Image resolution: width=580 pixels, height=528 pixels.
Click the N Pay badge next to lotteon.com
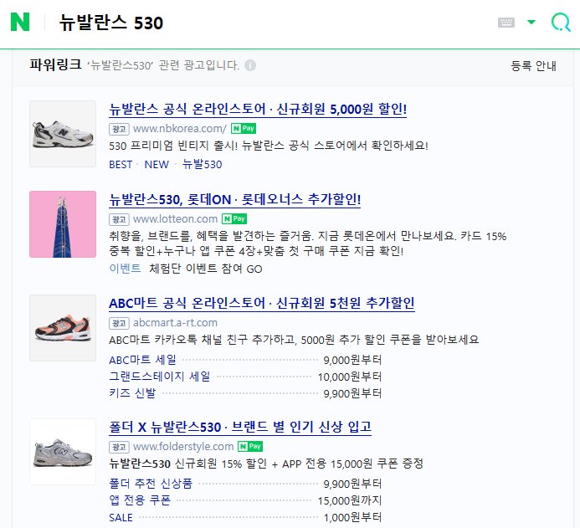pyautogui.click(x=234, y=219)
